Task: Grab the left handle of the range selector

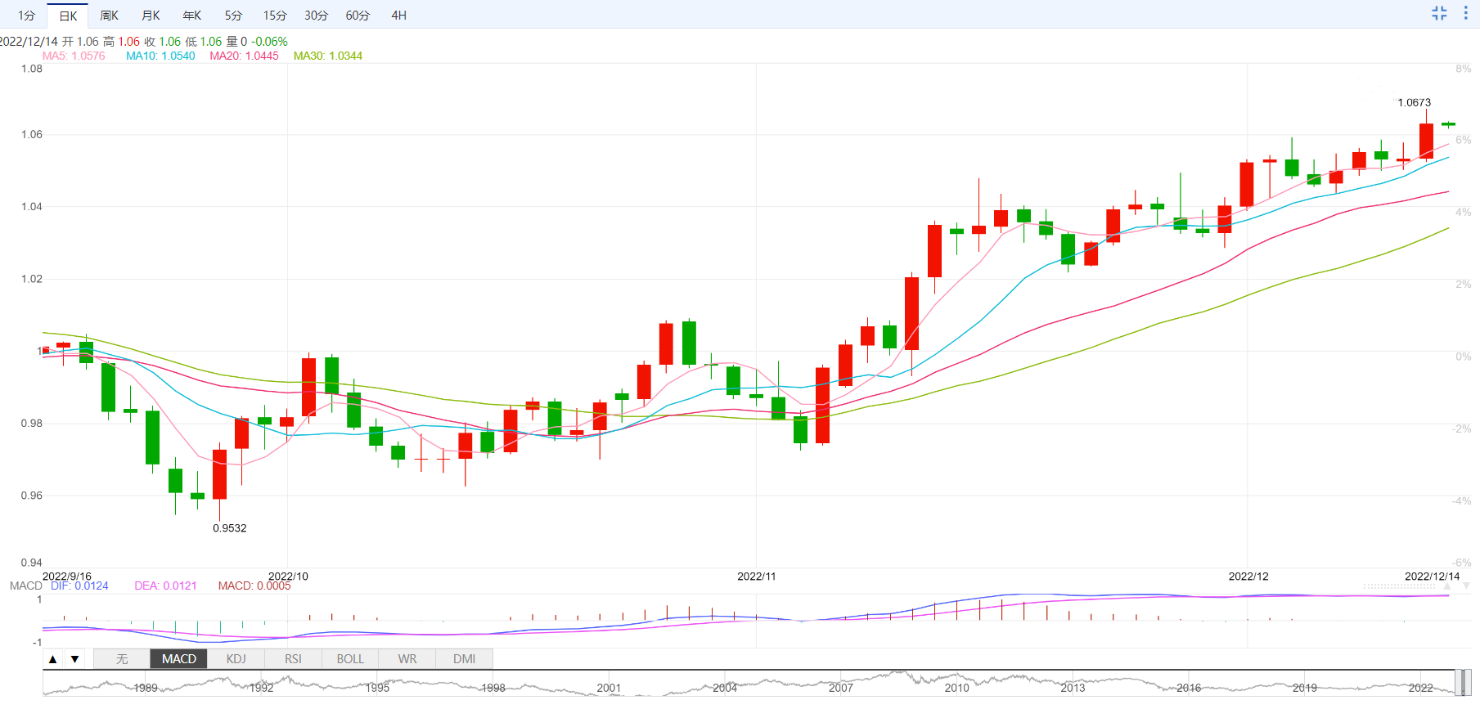Action: click(1458, 683)
